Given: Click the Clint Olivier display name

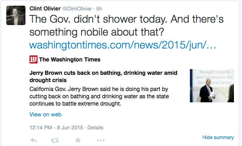Looking at the screenshot, I should (45, 8).
